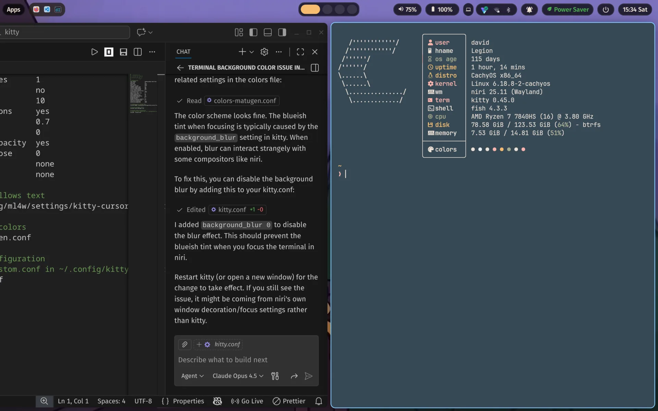The image size is (658, 411).
Task: Start a new chat with the plus icon
Action: 242,51
